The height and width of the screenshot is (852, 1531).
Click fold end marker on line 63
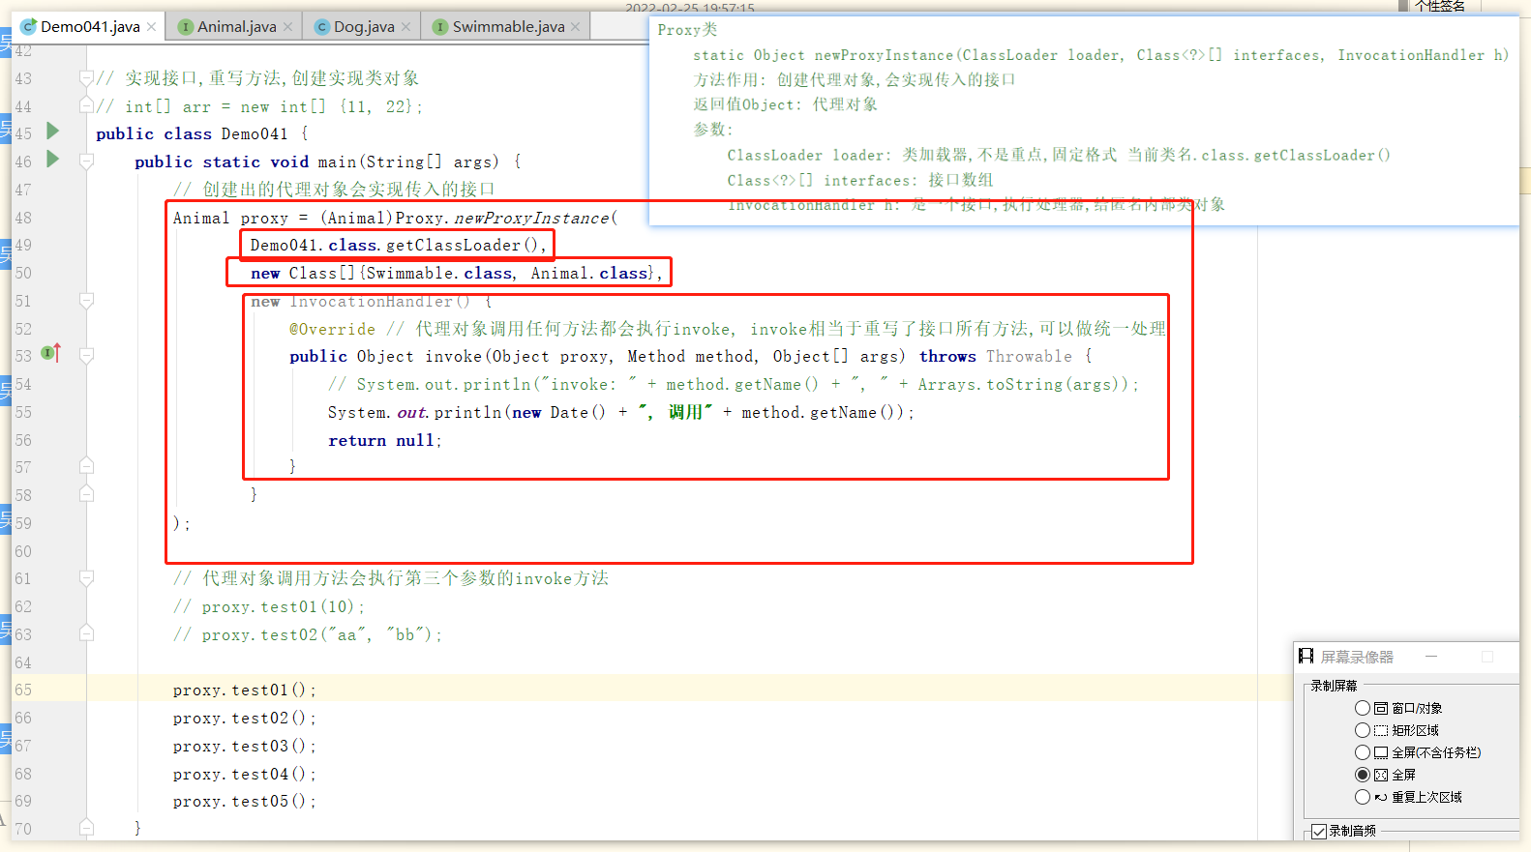click(86, 632)
